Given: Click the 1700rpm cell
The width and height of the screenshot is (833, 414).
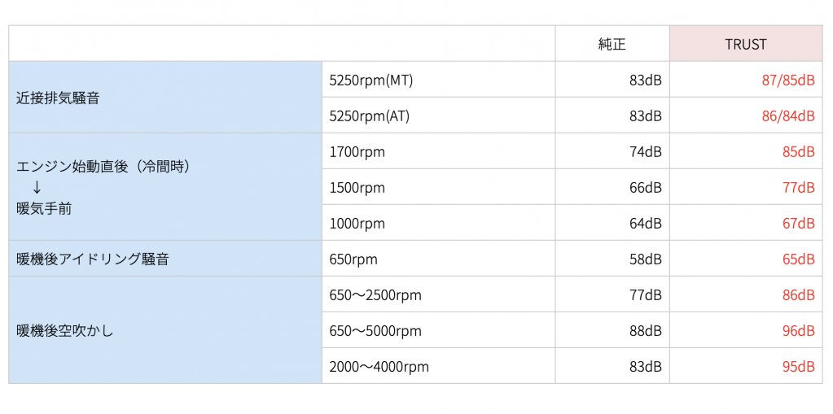Looking at the screenshot, I should 439,151.
